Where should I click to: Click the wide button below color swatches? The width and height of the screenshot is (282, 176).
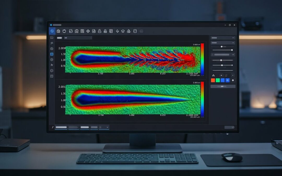223,86
